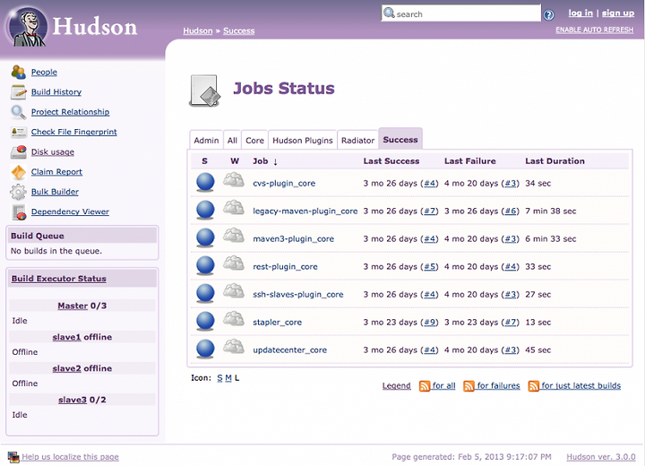The image size is (645, 466).
Task: Click the blue status ball for rest-plugin_core
Action: tap(205, 265)
